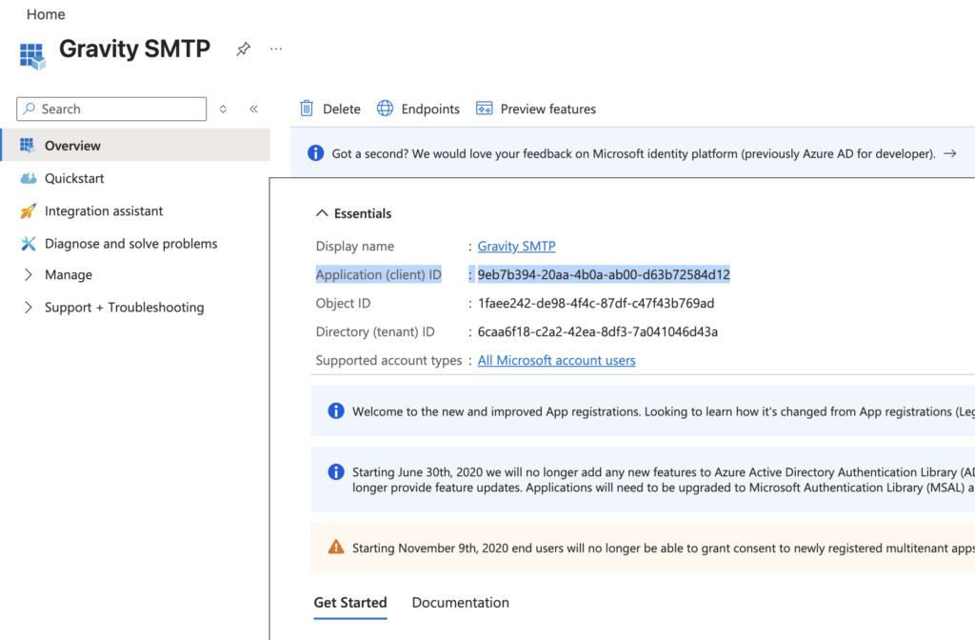Click the All Microsoft account users link
Image resolution: width=975 pixels, height=640 pixels.
(556, 360)
